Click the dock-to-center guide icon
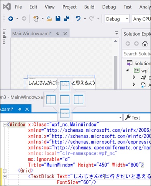151x186 pixels. tap(65, 99)
